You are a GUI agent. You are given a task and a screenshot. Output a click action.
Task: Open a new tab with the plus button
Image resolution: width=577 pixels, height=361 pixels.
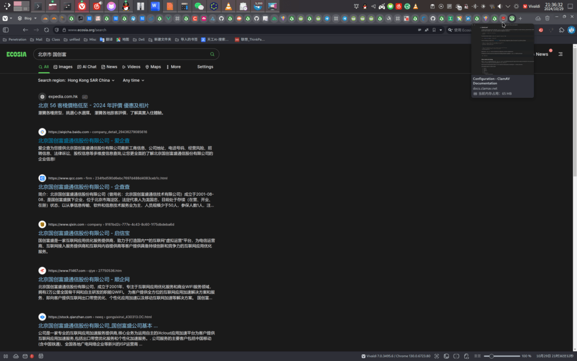click(x=520, y=18)
